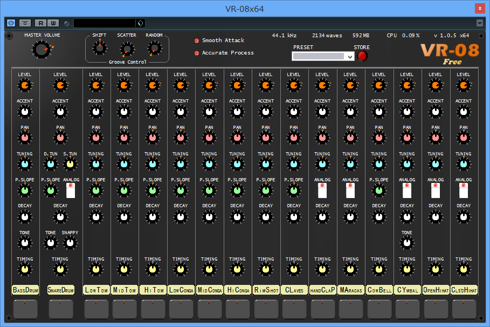Select the OpenHihat channel label

pos(436,290)
